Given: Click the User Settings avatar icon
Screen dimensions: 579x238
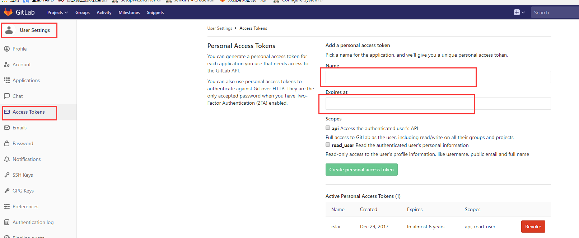Looking at the screenshot, I should [x=9, y=30].
